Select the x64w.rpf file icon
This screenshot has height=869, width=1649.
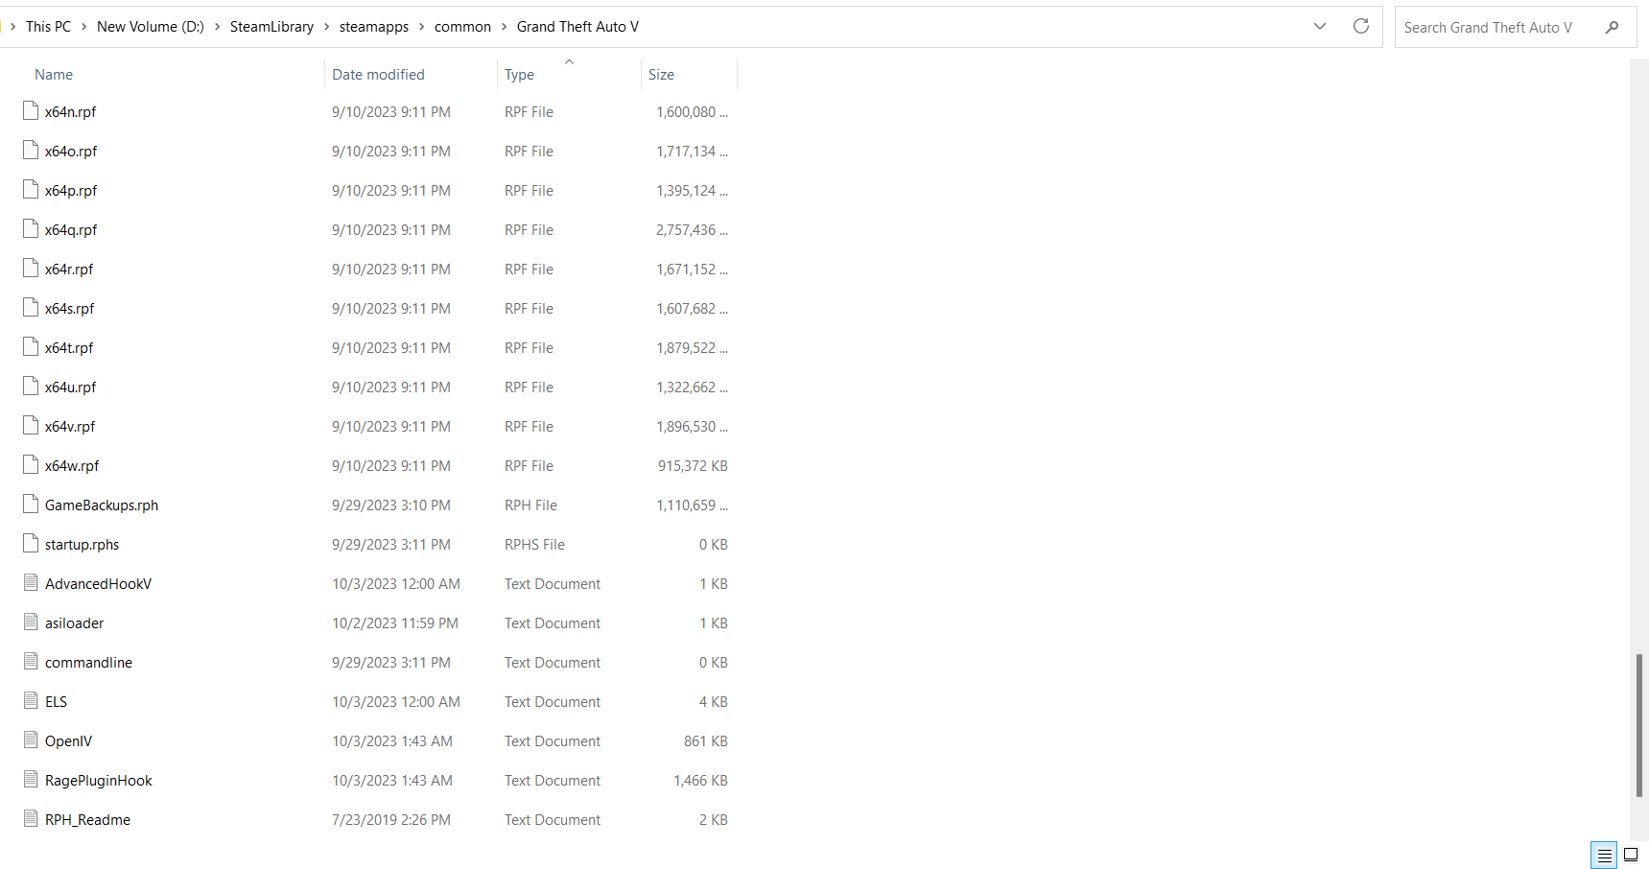pyautogui.click(x=31, y=465)
